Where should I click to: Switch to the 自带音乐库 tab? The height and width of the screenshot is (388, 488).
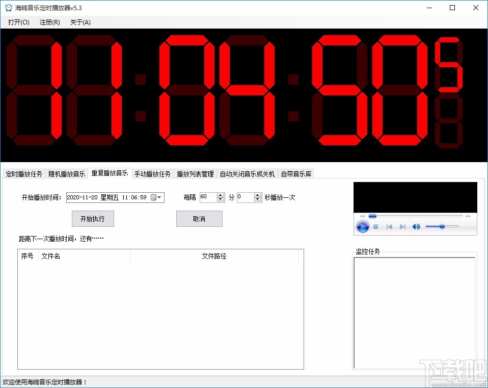(x=296, y=173)
